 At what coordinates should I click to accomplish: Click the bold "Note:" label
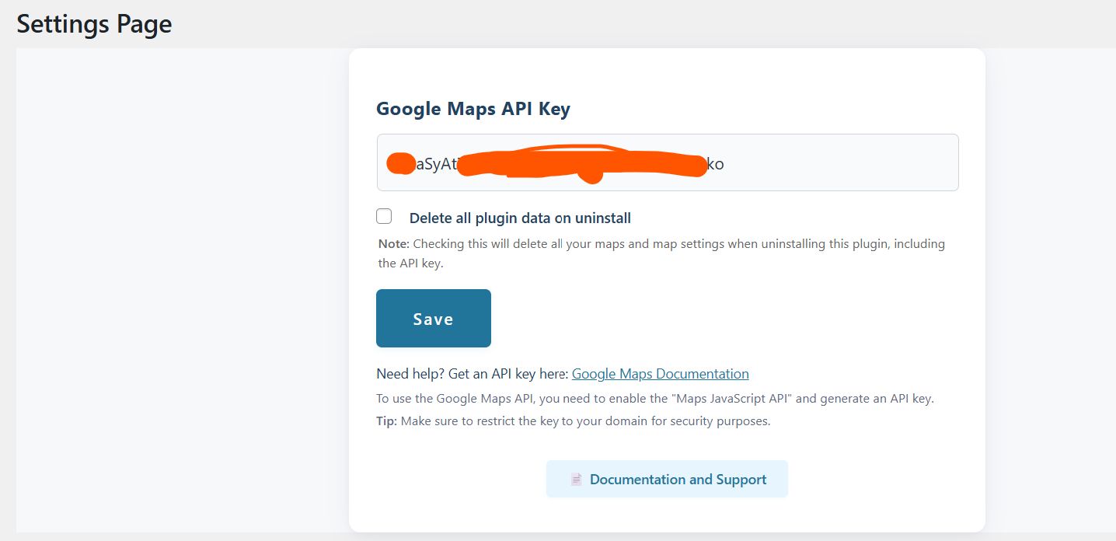point(393,244)
